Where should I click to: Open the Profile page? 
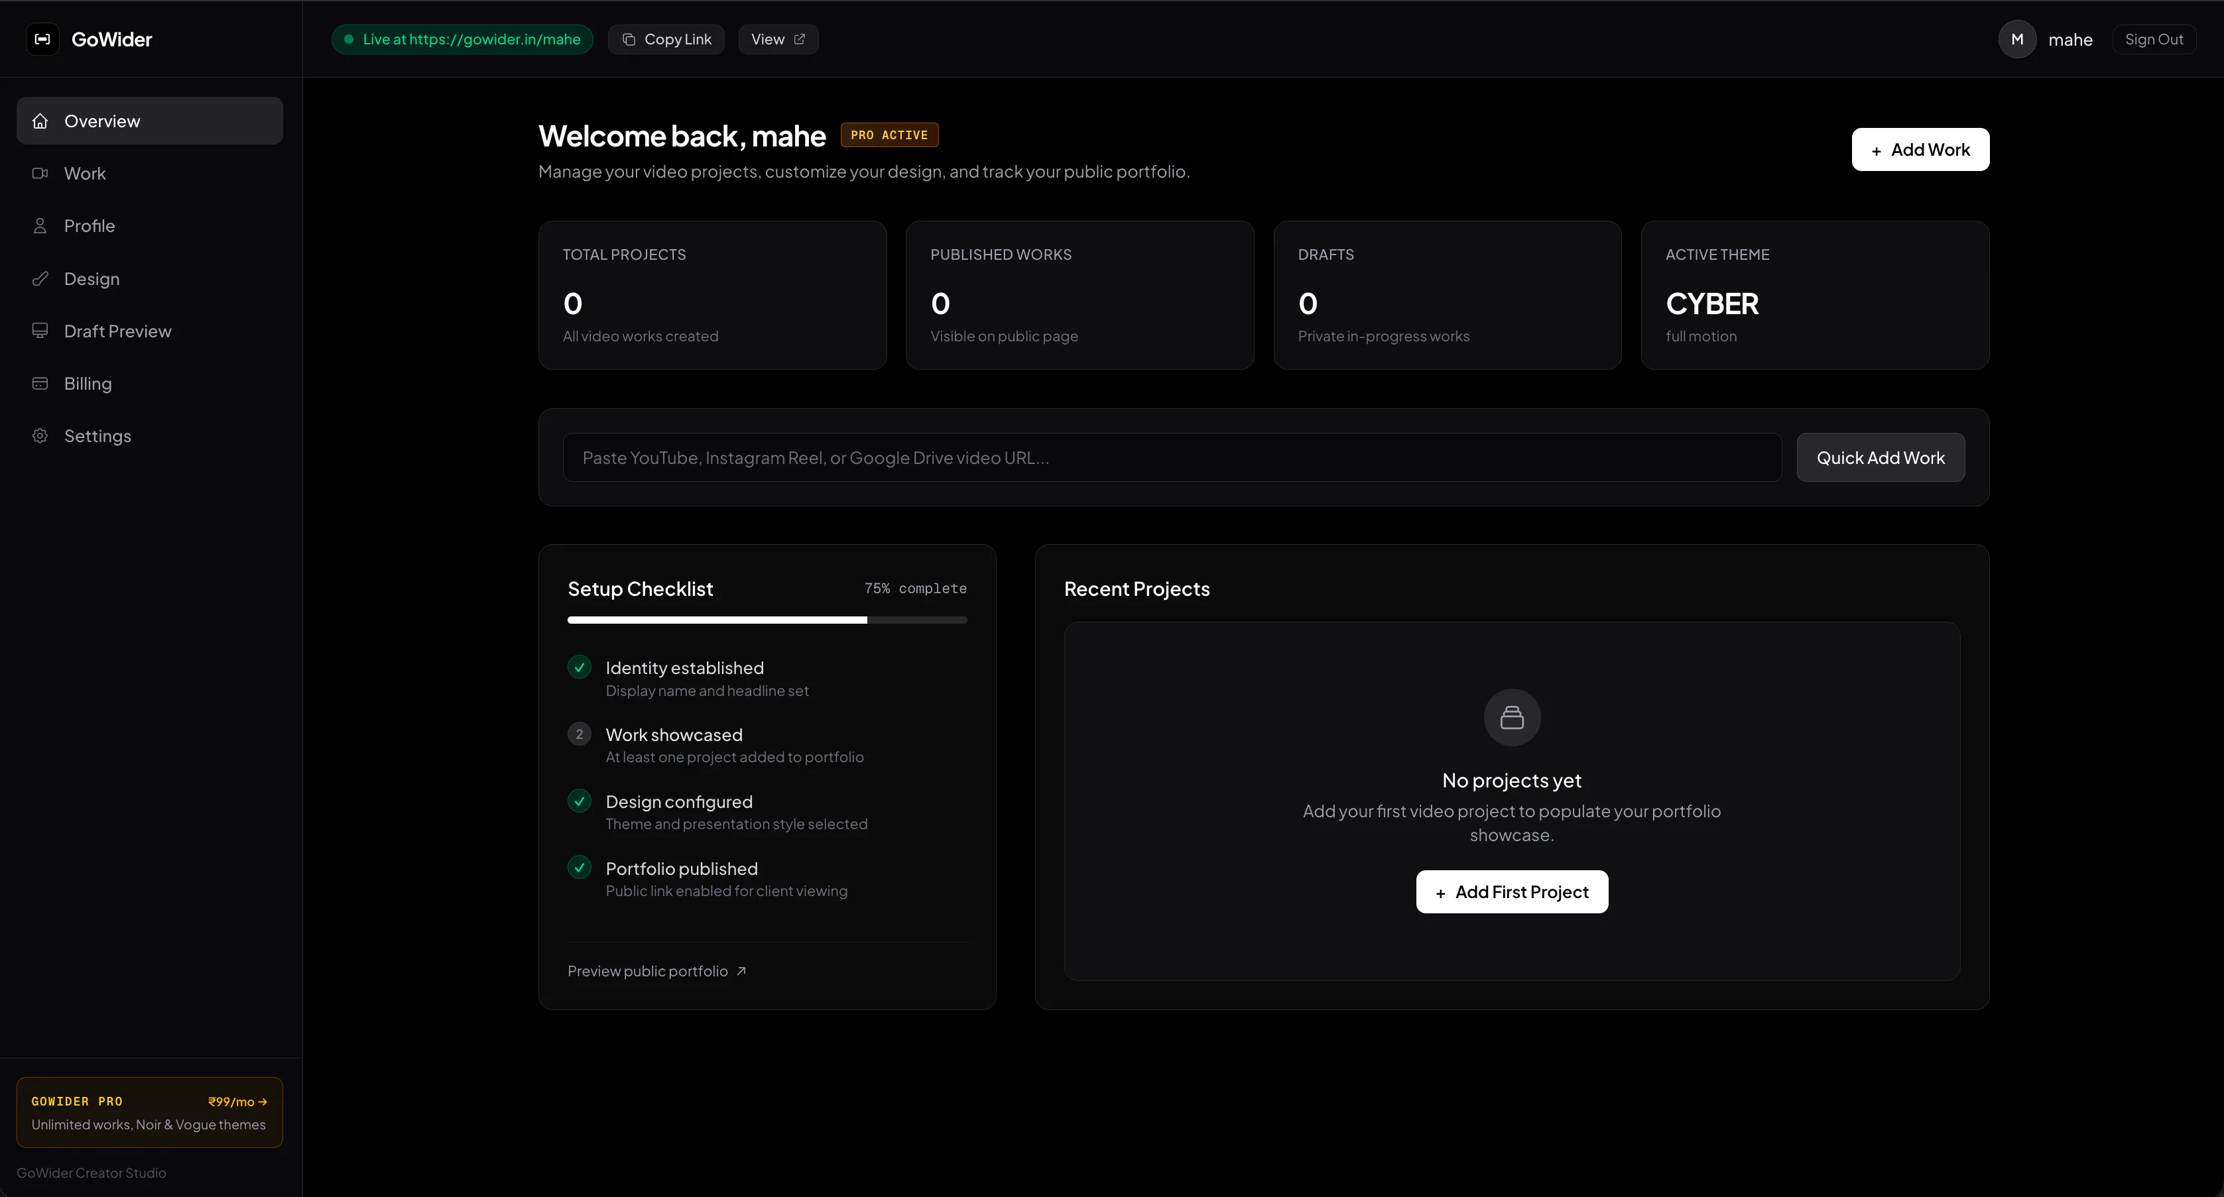149,226
